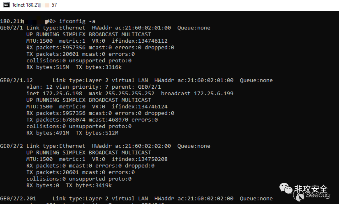Viewport: 339px width, 204px height.
Task: Click the Telnet window command prompt icon
Action: [6, 5]
